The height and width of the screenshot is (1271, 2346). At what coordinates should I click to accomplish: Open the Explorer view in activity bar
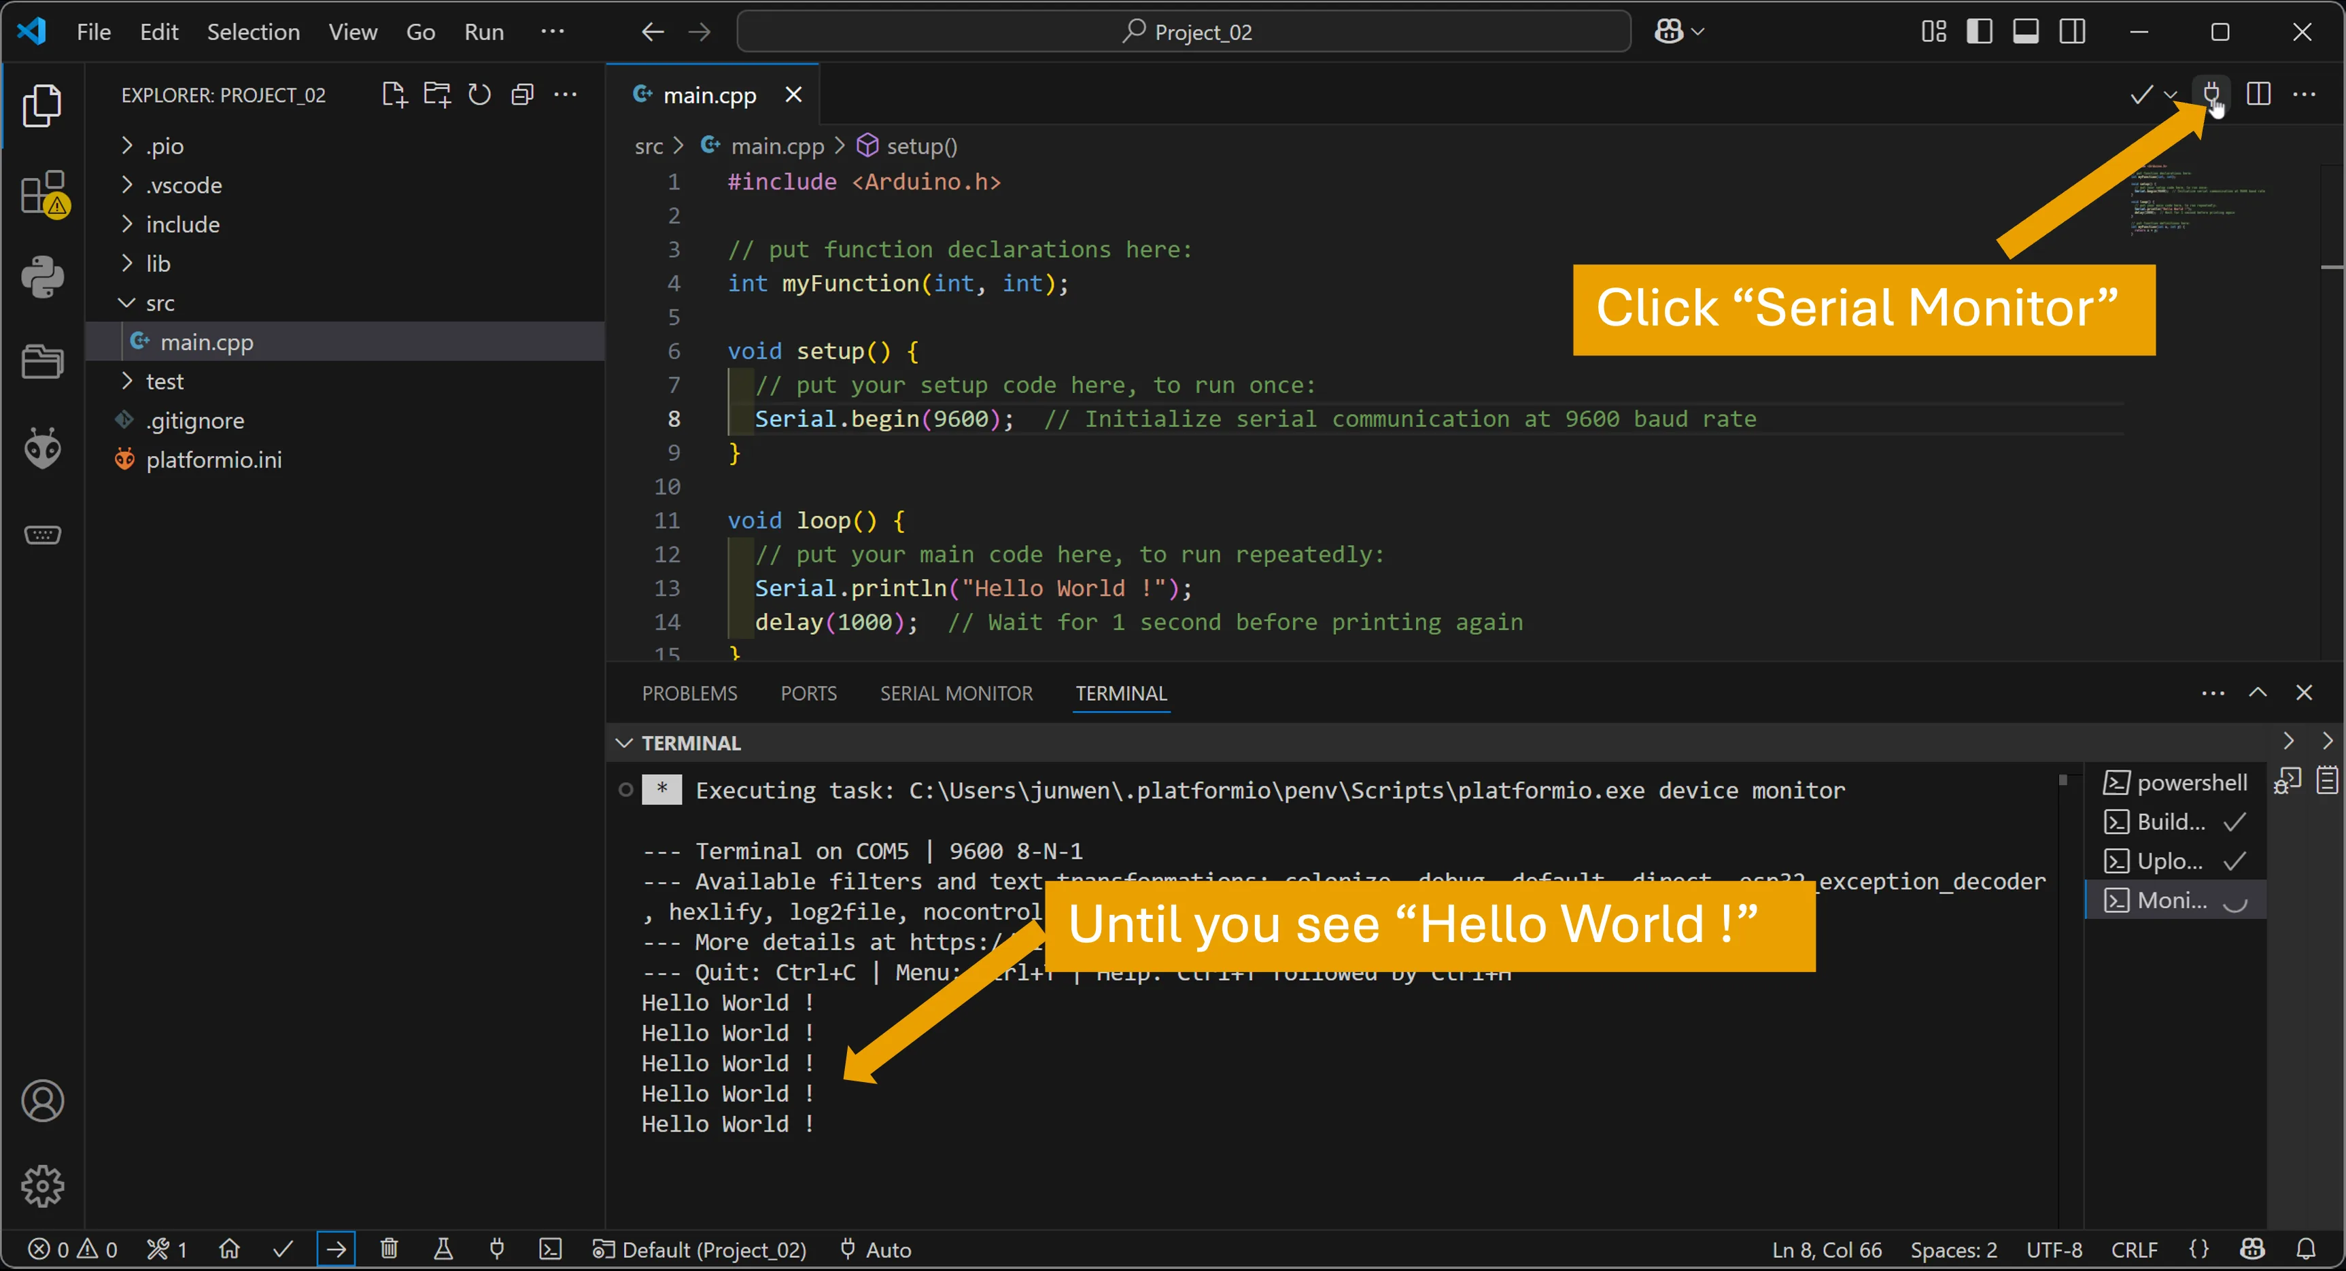(42, 105)
